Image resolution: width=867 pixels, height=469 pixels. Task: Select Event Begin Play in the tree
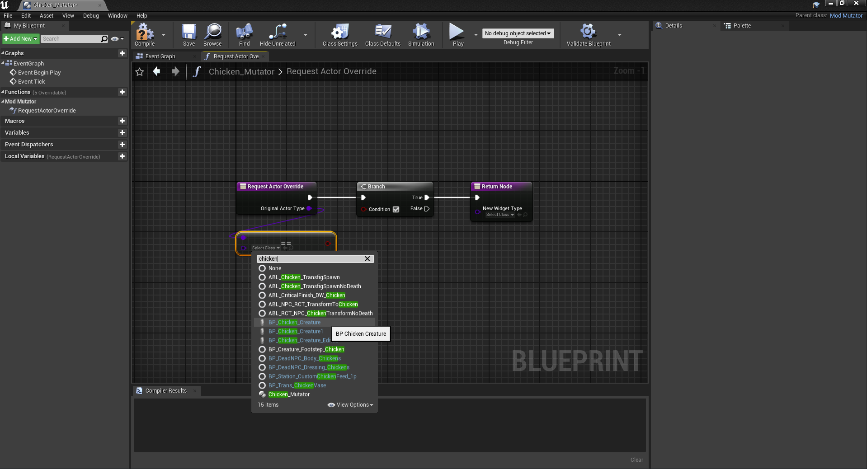pos(39,73)
